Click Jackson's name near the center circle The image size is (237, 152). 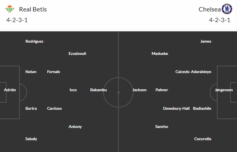[139, 90]
